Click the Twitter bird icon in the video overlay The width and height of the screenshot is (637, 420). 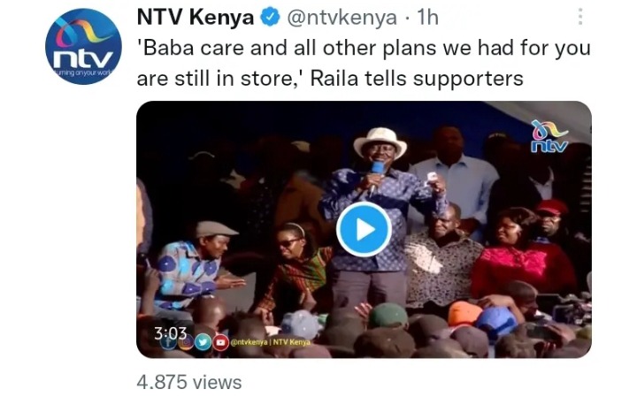pyautogui.click(x=203, y=342)
